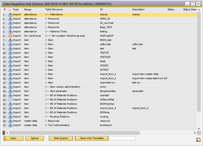Click the import icon in row 1

click(10, 15)
